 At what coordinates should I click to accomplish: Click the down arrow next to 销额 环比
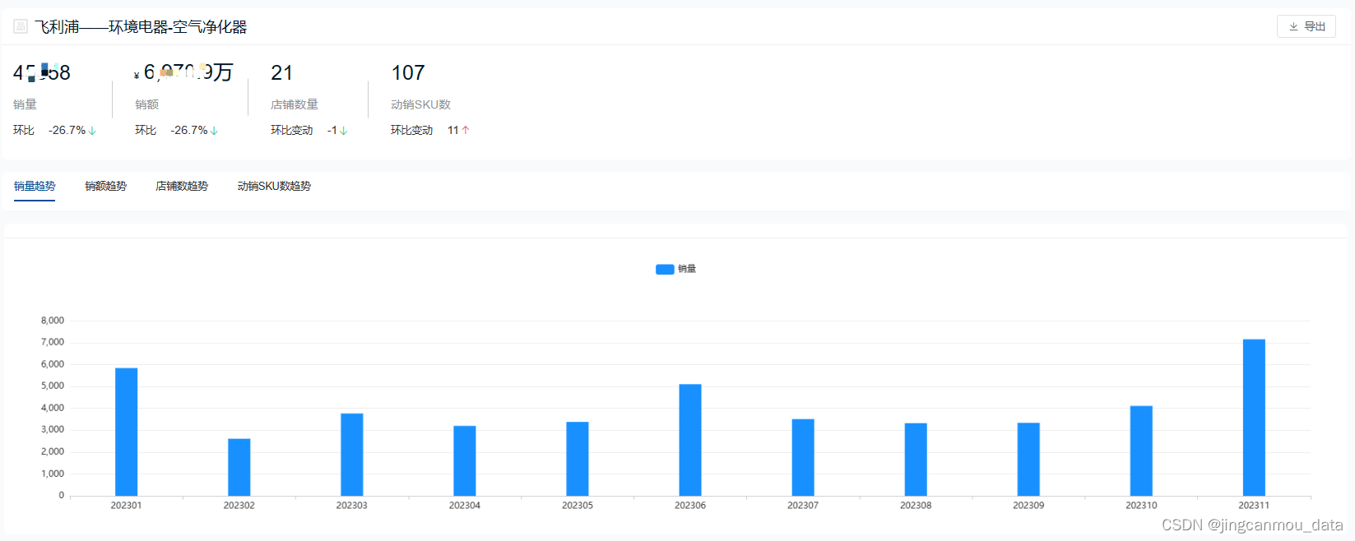pos(214,131)
